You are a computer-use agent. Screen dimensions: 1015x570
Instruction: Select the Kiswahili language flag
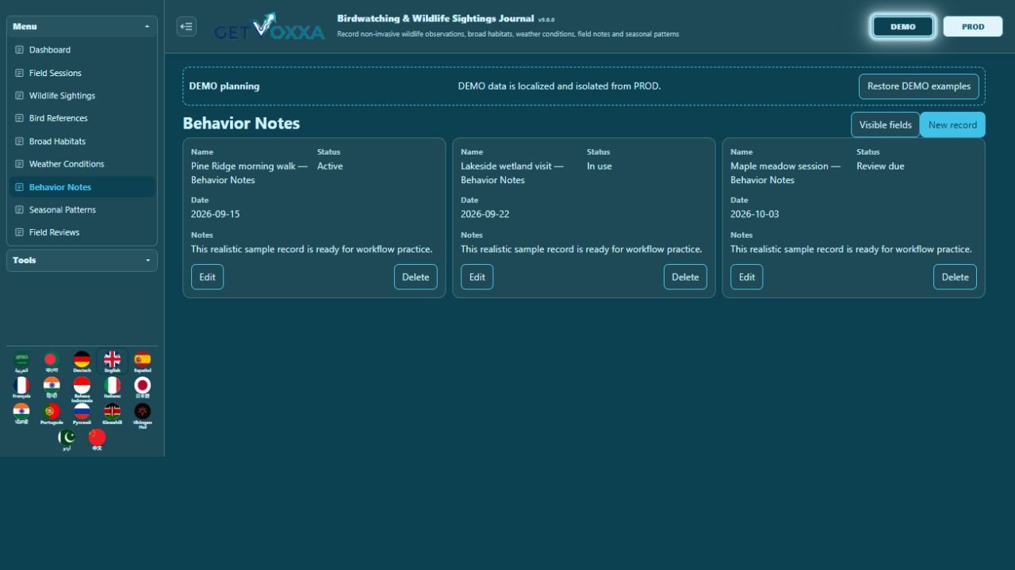tap(112, 412)
